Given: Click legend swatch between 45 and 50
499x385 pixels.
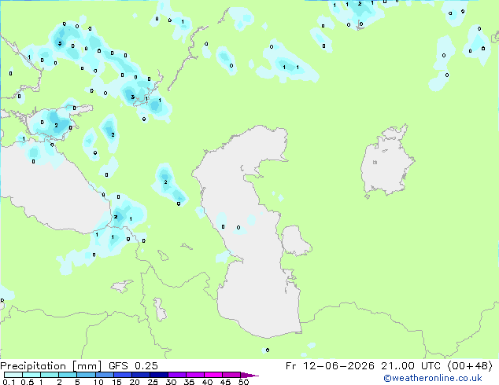Looking at the screenshot, I should [231, 375].
